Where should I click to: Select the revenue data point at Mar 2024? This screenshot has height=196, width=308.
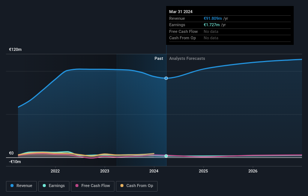tap(166, 78)
